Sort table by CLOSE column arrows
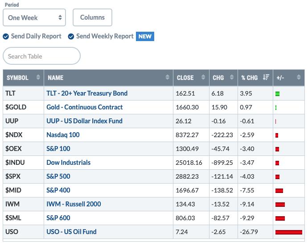The width and height of the screenshot is (308, 243). (x=203, y=77)
